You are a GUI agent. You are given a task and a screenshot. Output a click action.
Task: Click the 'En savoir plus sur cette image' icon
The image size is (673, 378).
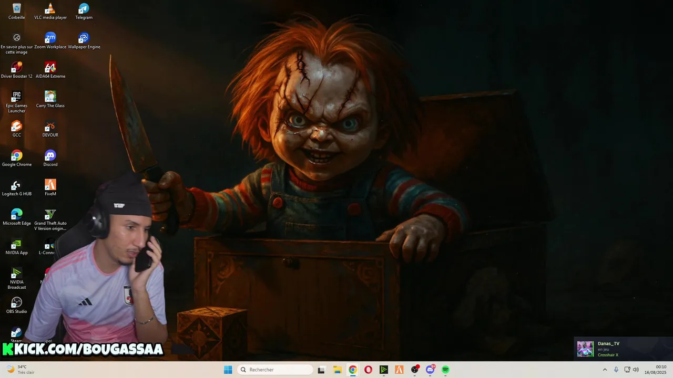pos(17,44)
